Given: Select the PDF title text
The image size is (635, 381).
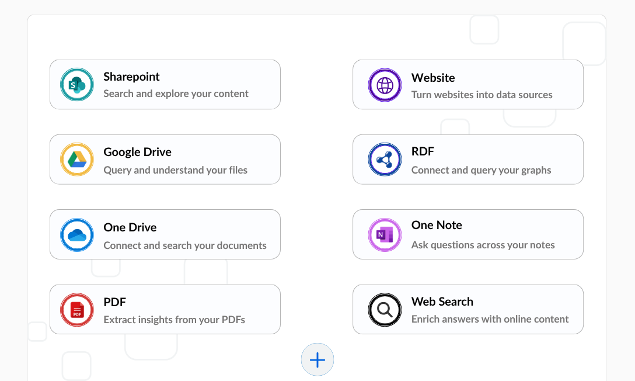Looking at the screenshot, I should click(114, 302).
